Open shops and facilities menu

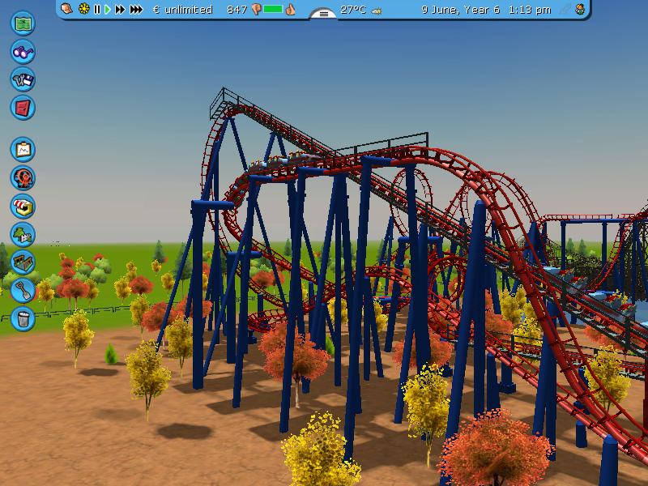click(23, 206)
